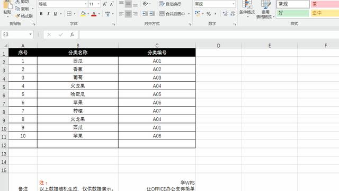
Task: Open the number format dropdown (常规)
Action: (233, 4)
